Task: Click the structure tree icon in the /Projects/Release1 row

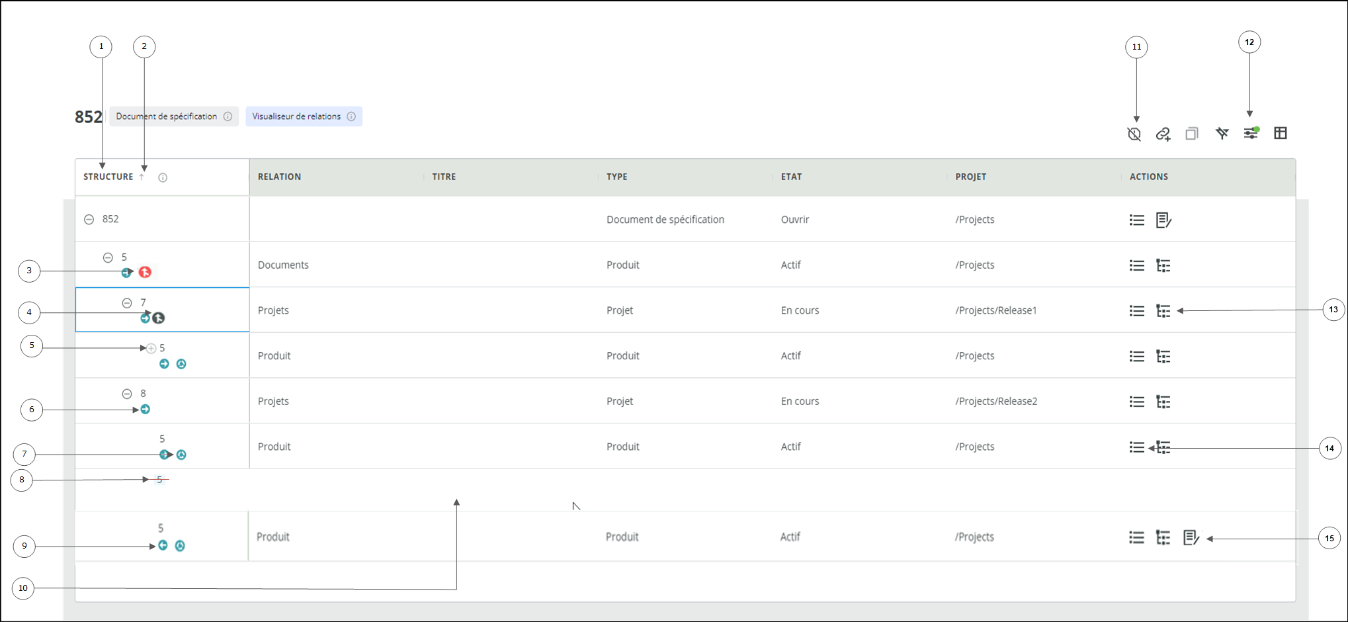Action: click(1163, 310)
